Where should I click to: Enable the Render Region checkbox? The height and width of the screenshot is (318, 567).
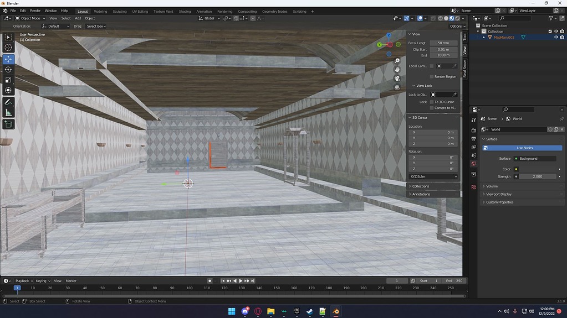(432, 77)
